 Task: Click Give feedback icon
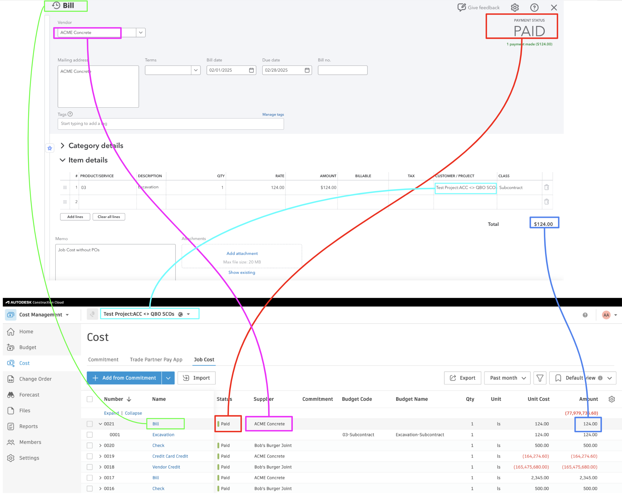tap(461, 7)
